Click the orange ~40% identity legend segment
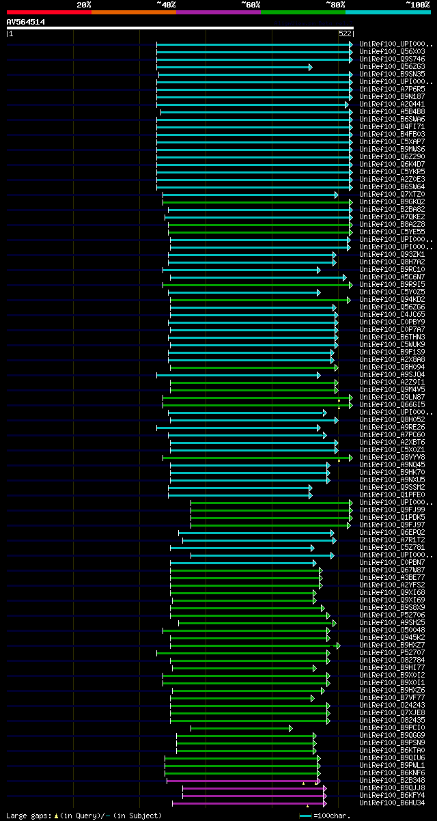437x821 pixels. pos(134,12)
